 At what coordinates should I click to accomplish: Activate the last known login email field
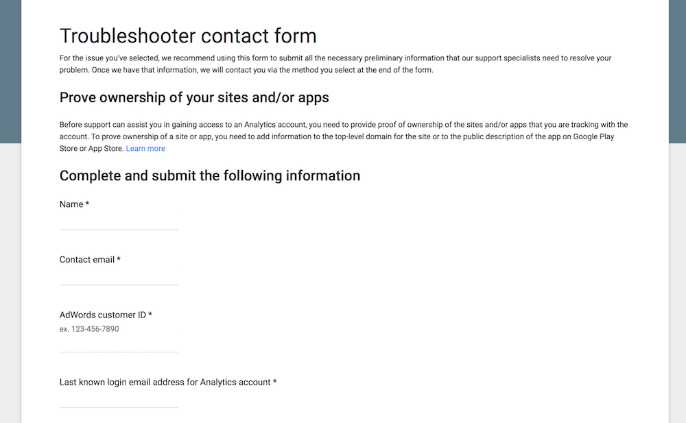coord(119,400)
